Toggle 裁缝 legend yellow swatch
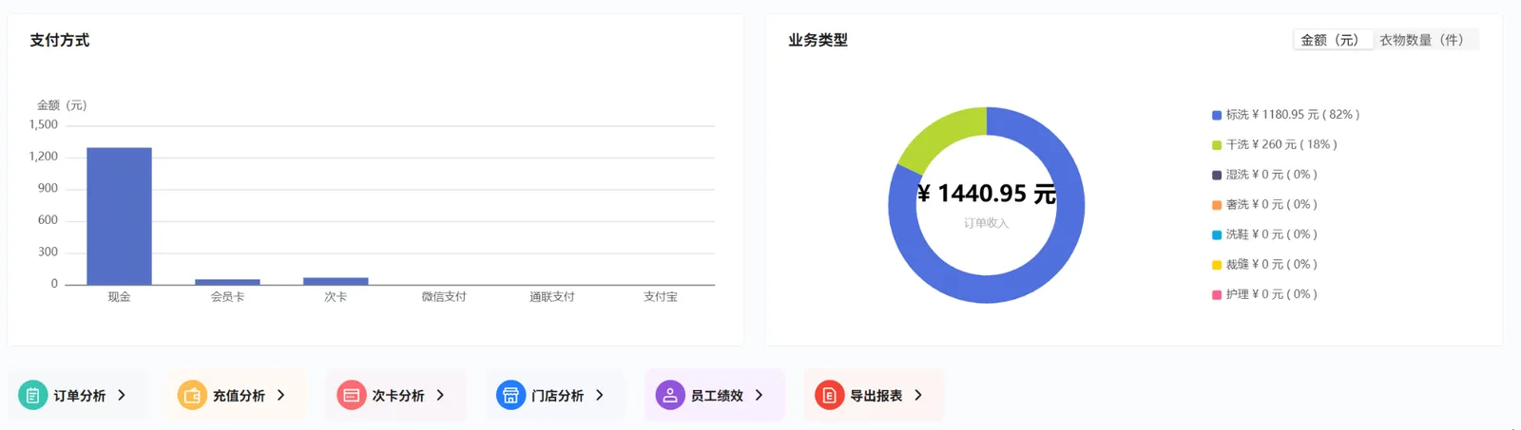 pyautogui.click(x=1217, y=265)
